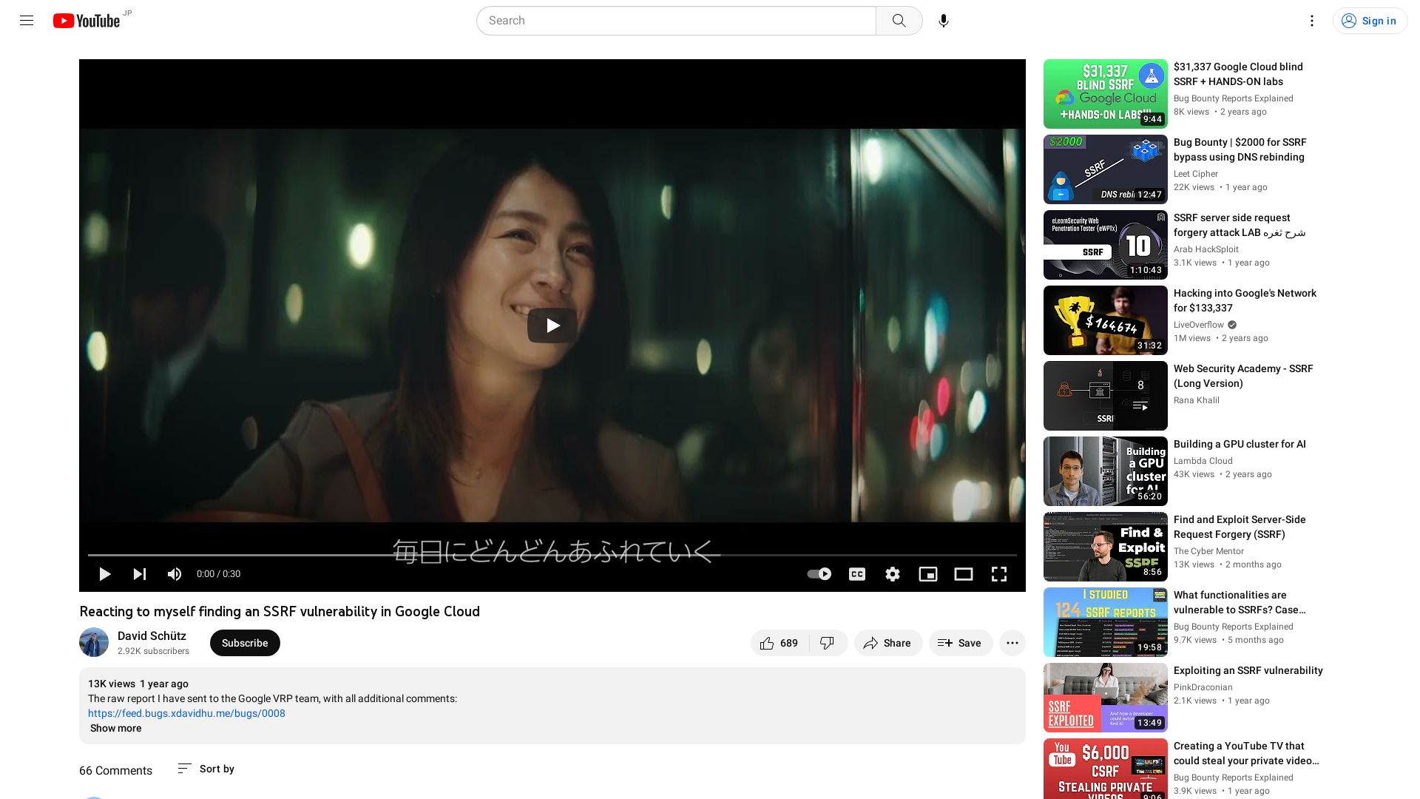Viewport: 1420px width, 799px height.
Task: Open Hacking into Google's Network thumbnail
Action: pos(1105,320)
